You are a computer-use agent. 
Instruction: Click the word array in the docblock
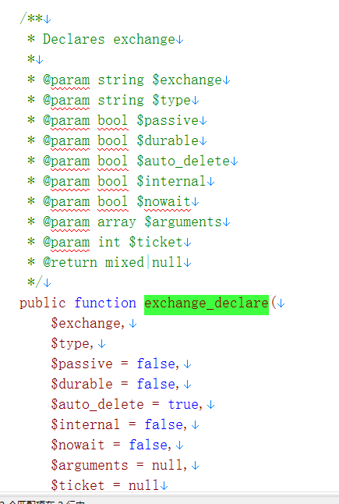click(117, 222)
